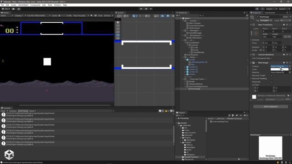292x164 pixels.
Task: Open the File menu
Action: click(x=2, y=5)
